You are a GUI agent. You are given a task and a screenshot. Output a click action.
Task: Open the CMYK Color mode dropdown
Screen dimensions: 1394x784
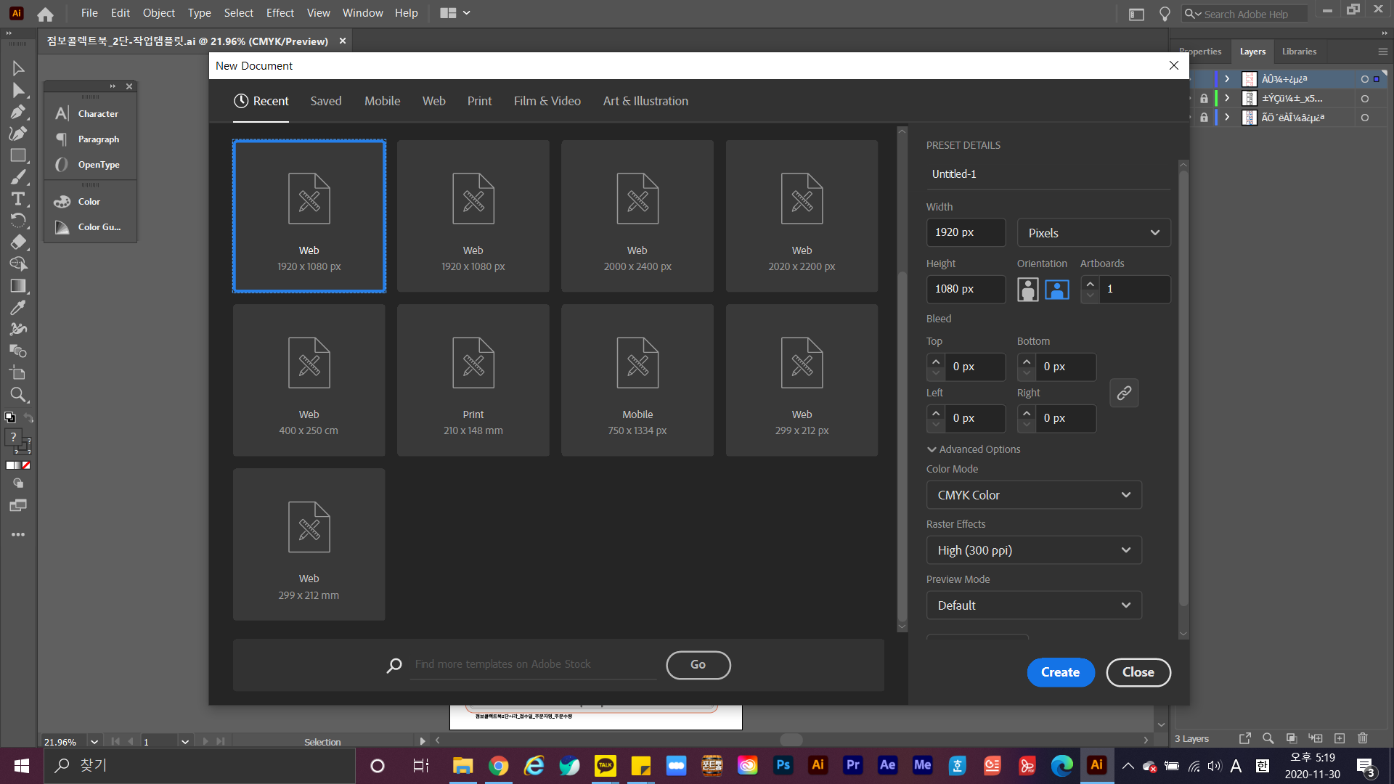[1033, 495]
